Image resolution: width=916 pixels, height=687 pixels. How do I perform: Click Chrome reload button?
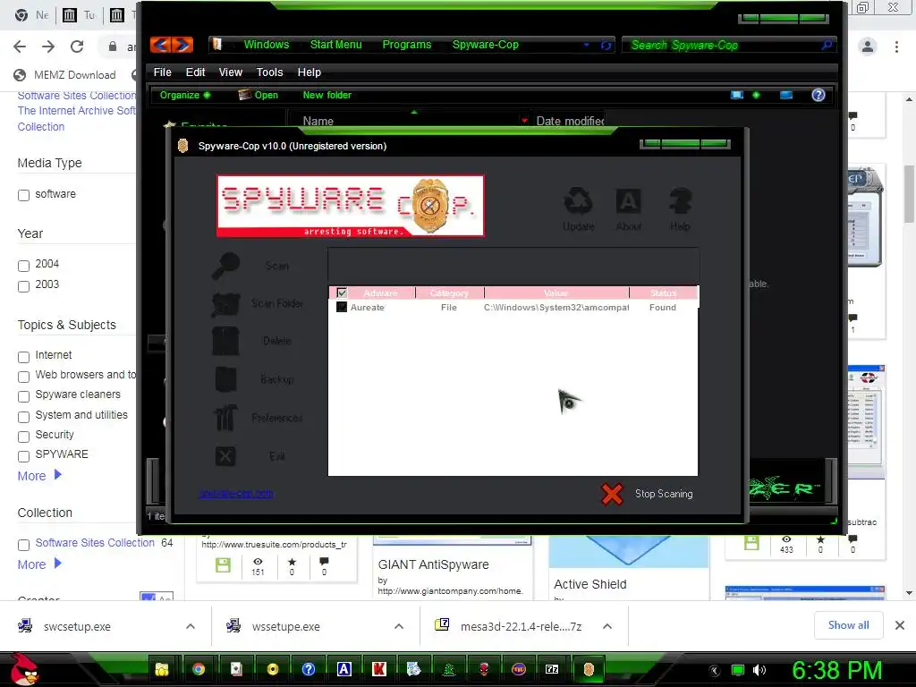(x=77, y=47)
